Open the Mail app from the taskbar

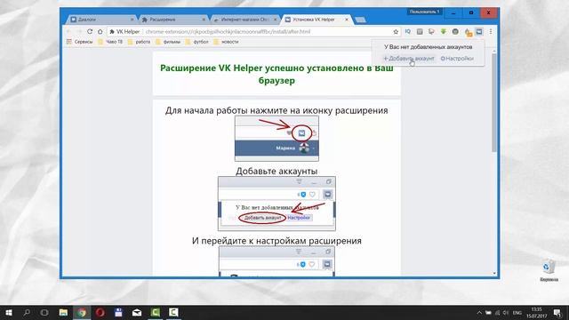click(x=137, y=312)
